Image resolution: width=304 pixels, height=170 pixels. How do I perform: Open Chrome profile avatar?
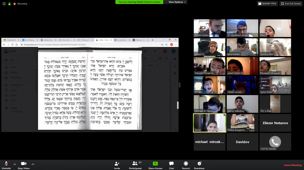171,45
